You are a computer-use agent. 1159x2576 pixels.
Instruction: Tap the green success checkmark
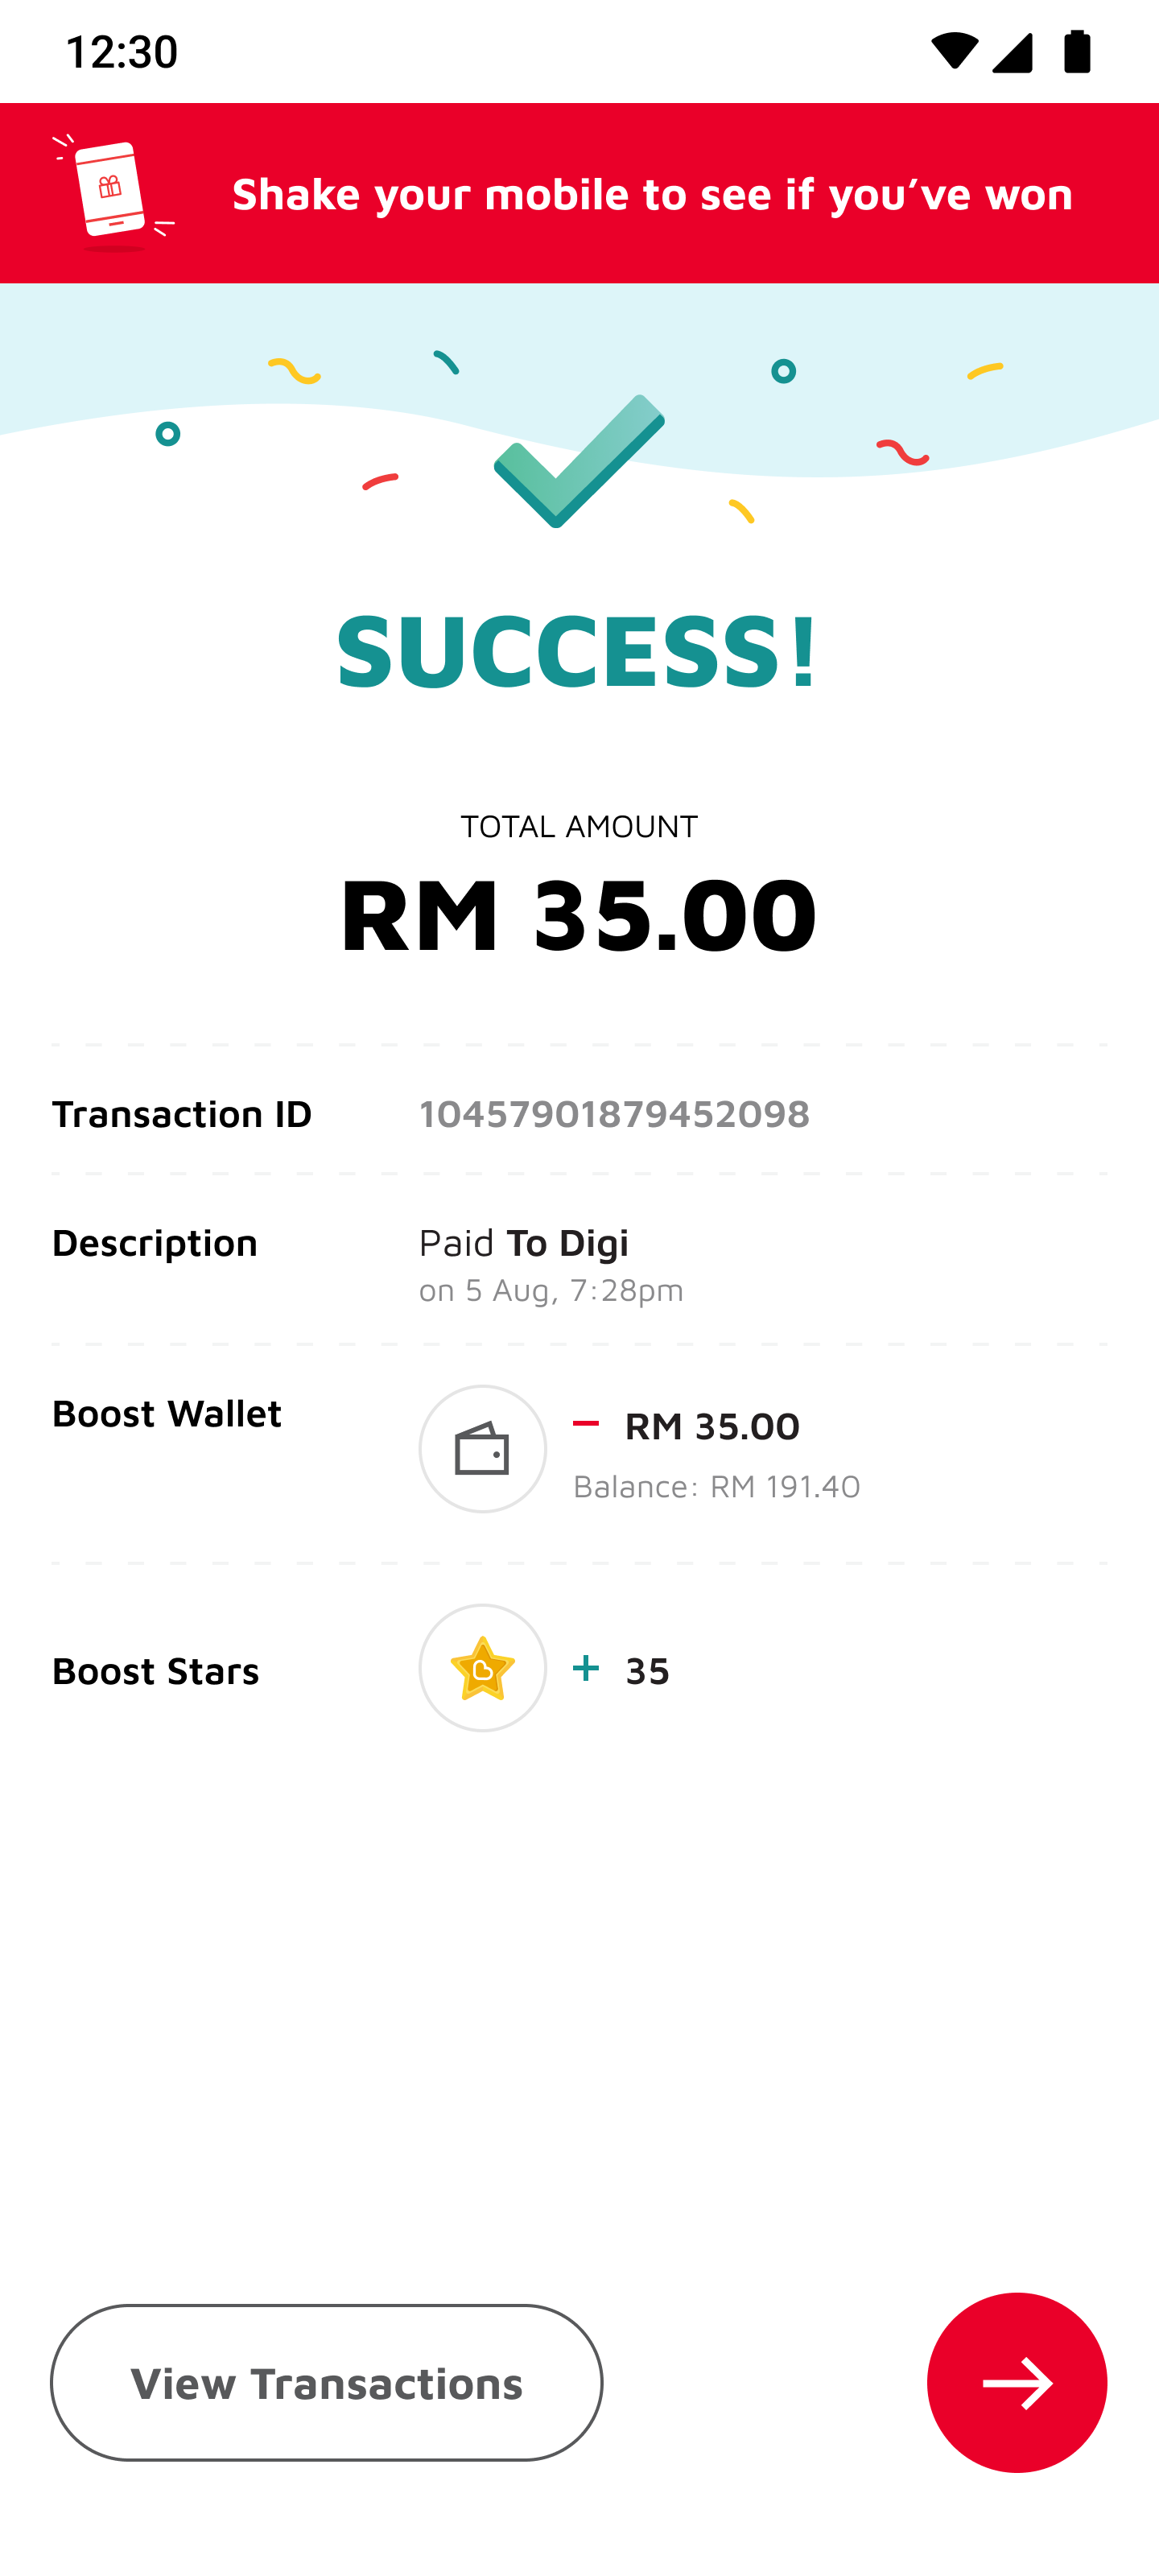(579, 460)
